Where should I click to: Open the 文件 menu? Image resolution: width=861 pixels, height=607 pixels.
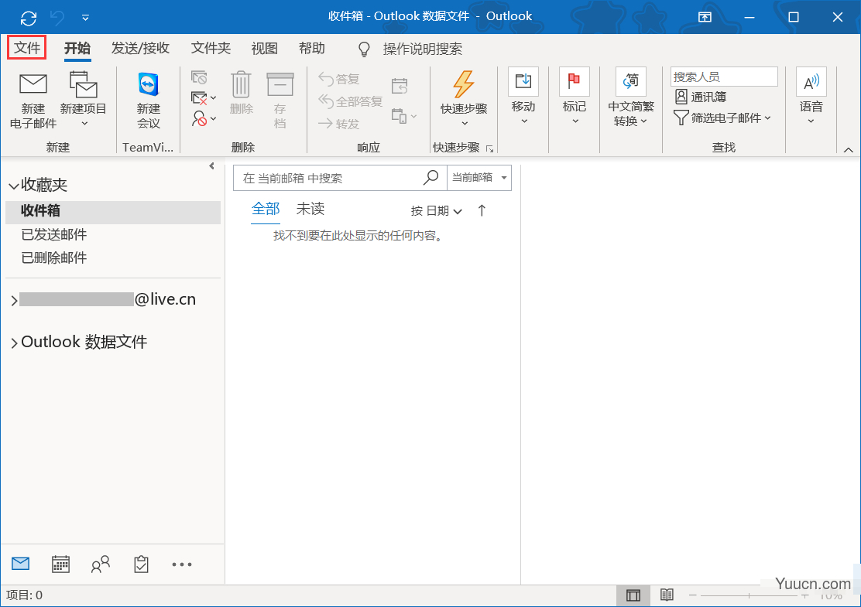click(27, 48)
